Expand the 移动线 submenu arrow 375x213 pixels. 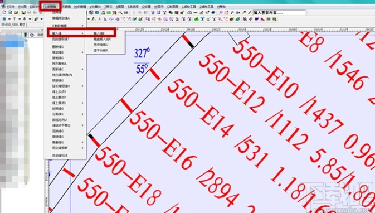pos(83,52)
